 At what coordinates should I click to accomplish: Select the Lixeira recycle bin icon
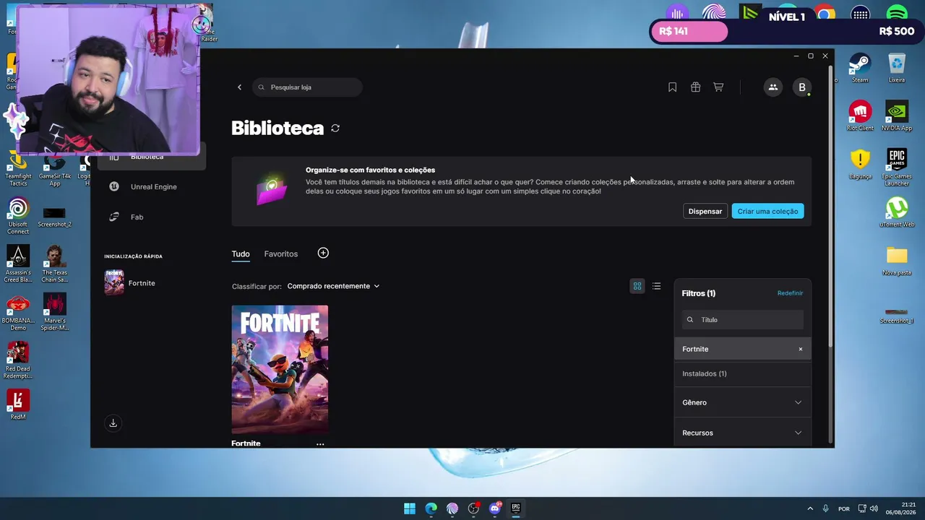[x=897, y=69]
